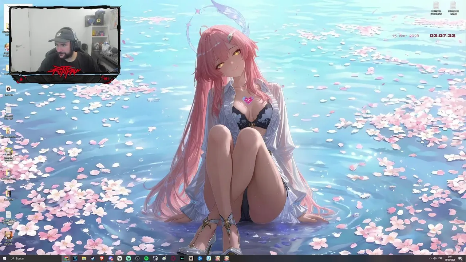466x262 pixels.
Task: Open the Bluetooth-style blue taskbar icon
Action: 200,258
